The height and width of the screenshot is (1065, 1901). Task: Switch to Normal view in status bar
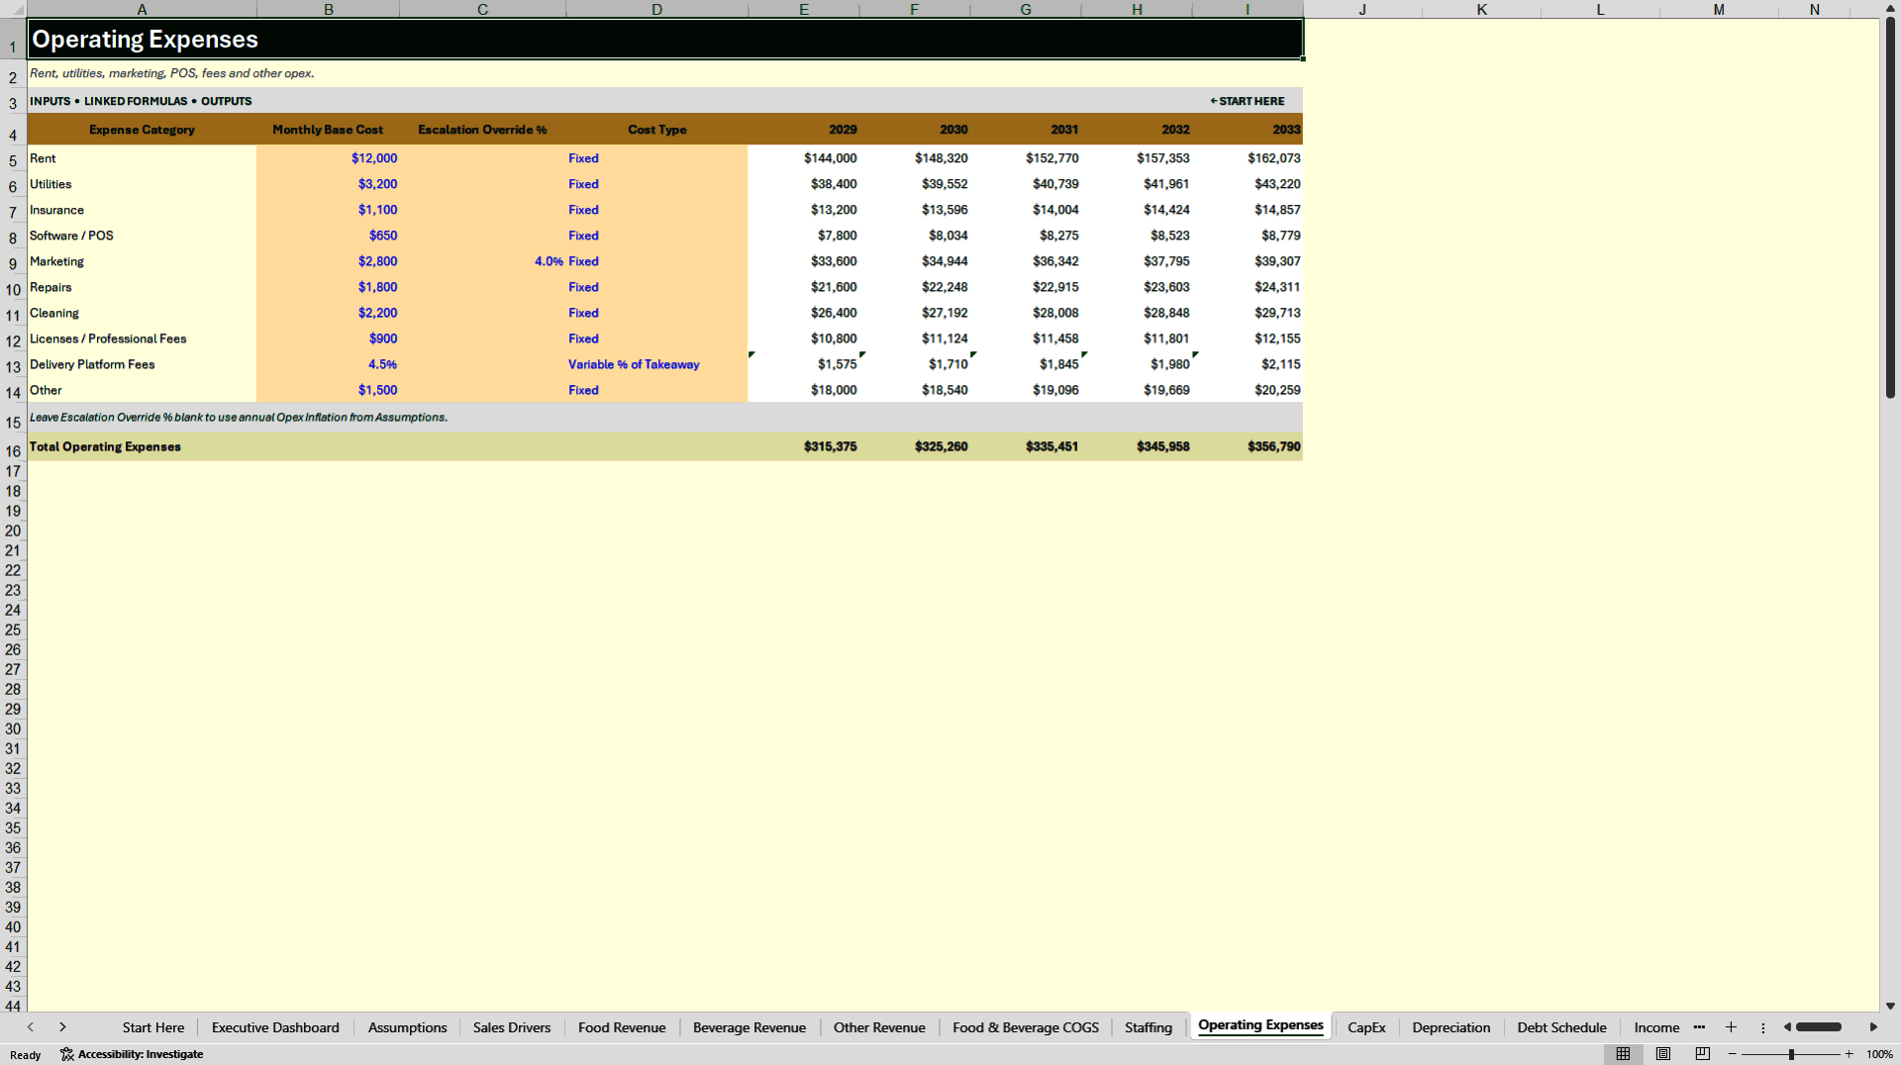[1623, 1054]
